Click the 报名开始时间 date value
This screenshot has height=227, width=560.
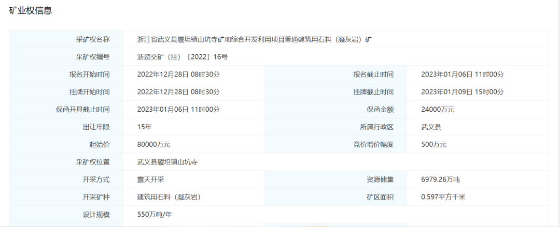point(178,74)
